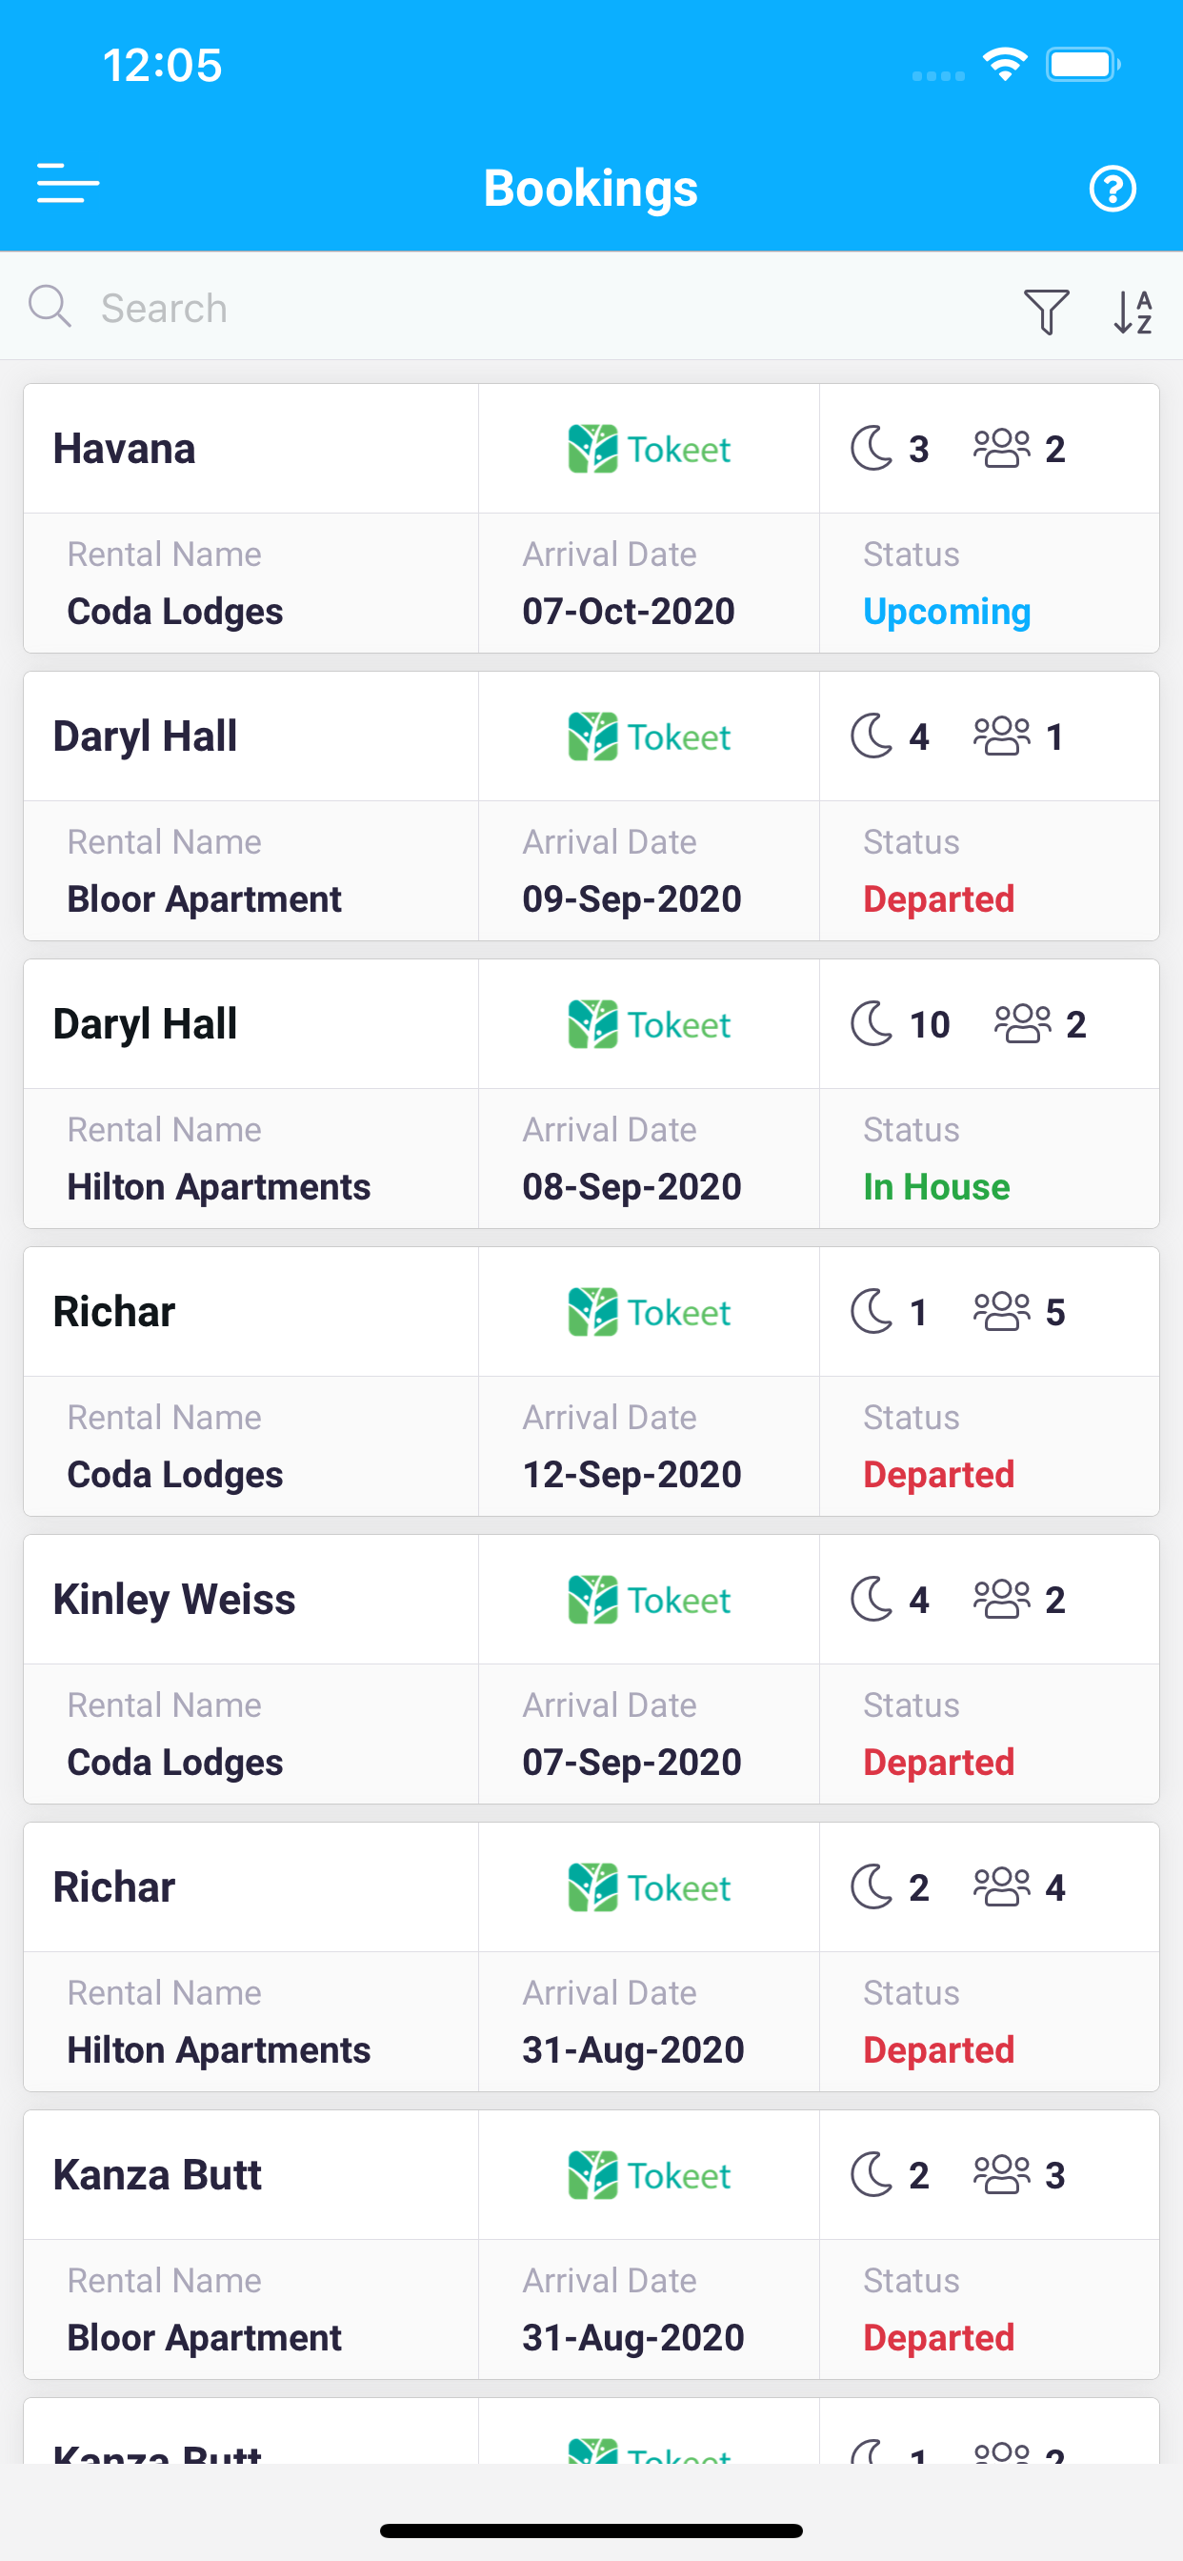
Task: Tap Tokeet logo on Kinley Weiss booking
Action: point(650,1600)
